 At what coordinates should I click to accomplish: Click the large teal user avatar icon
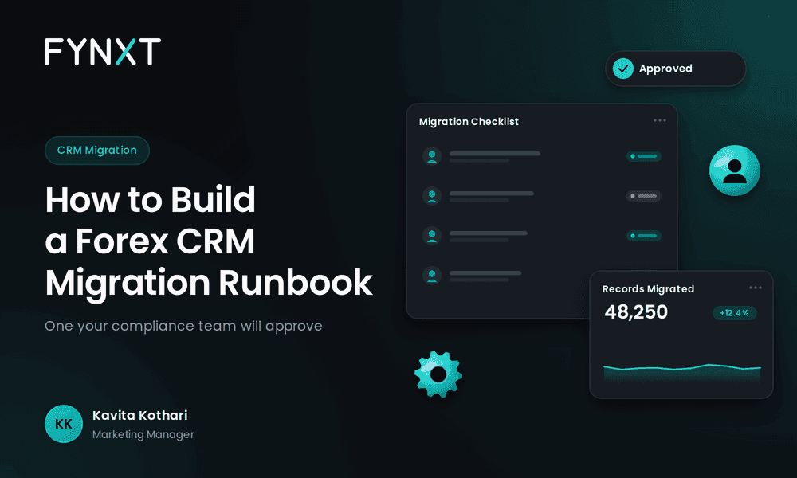coord(735,170)
